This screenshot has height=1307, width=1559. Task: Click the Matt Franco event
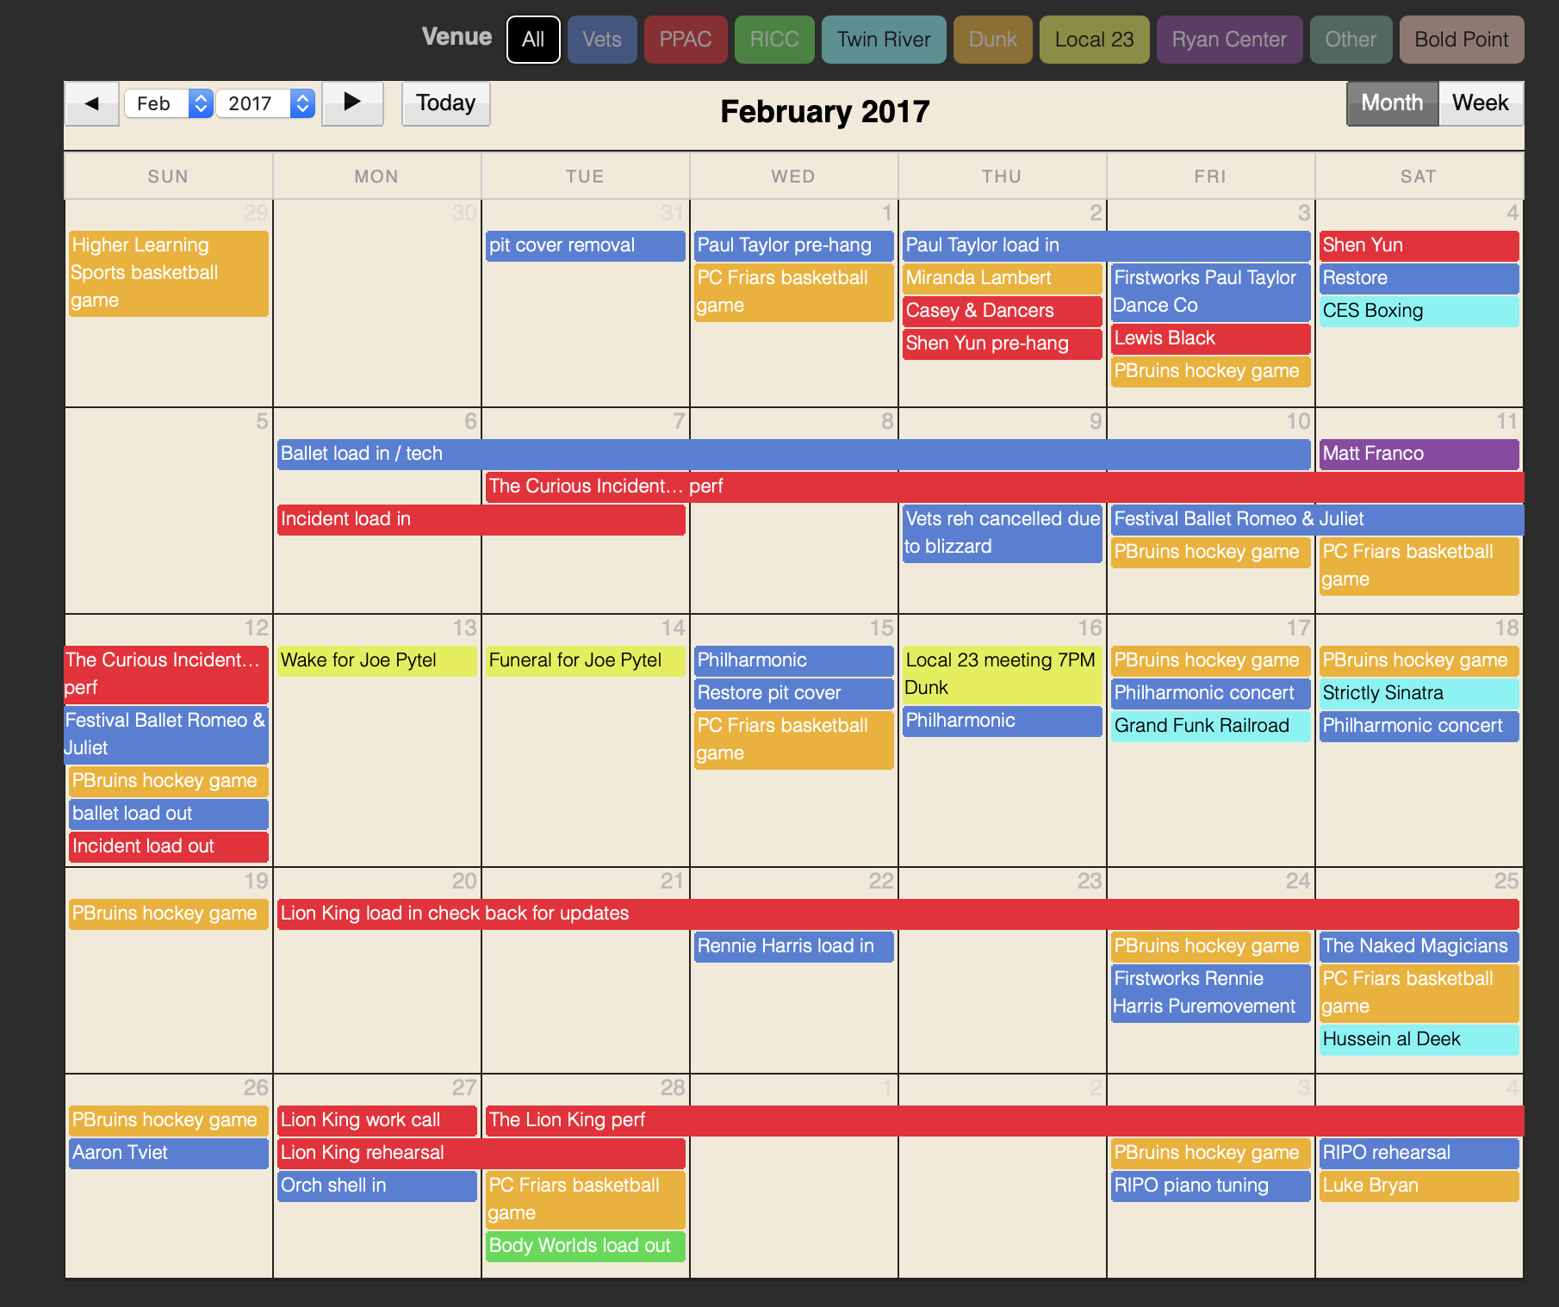click(1418, 454)
